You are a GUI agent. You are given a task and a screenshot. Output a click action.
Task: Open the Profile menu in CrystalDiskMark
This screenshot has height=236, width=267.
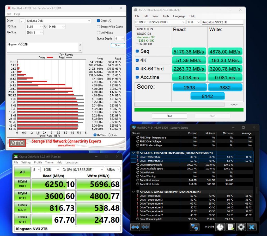pos(38,162)
